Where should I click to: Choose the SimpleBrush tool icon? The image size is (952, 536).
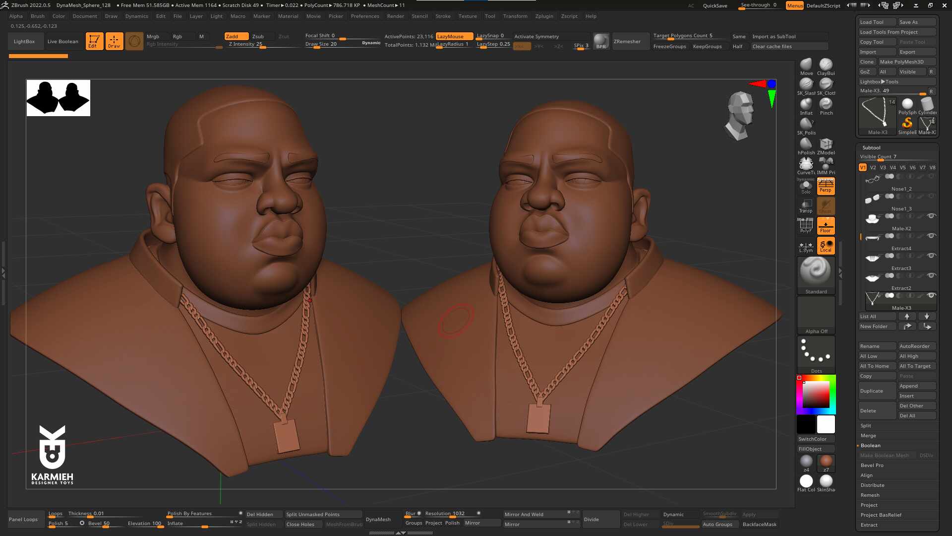(907, 126)
